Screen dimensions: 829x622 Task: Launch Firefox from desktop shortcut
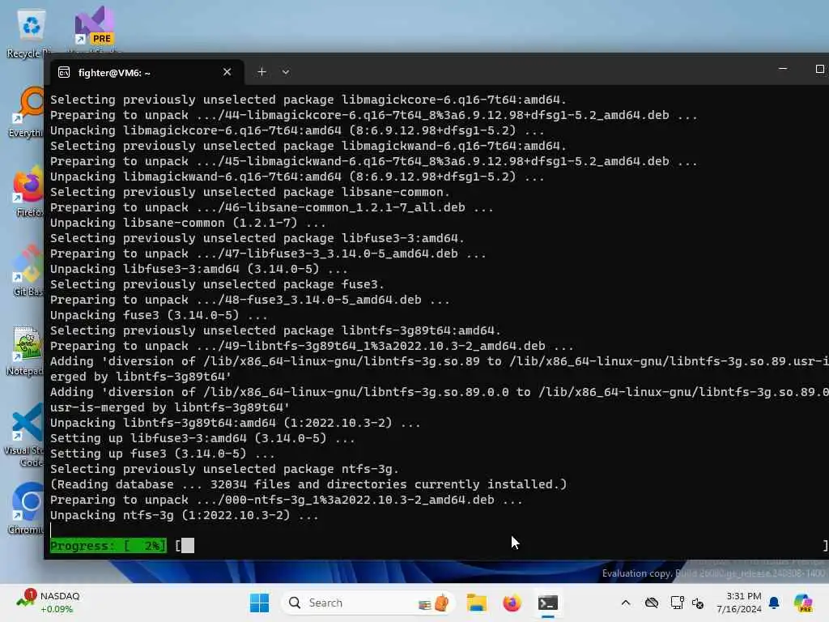pos(28,191)
